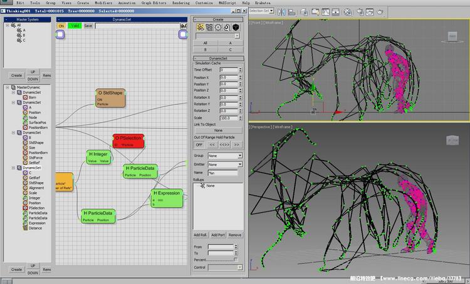Click the Align tool in the toolbar
This screenshot has width=470, height=284.
coord(291,12)
